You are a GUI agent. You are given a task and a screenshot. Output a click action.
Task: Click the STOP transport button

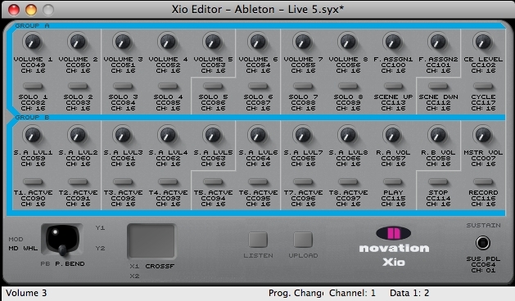coord(438,182)
